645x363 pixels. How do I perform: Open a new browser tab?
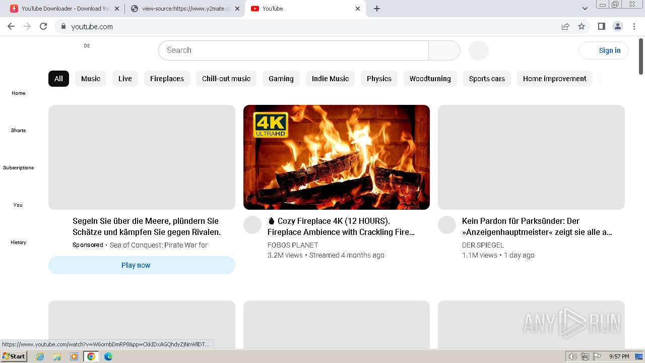coord(377,9)
